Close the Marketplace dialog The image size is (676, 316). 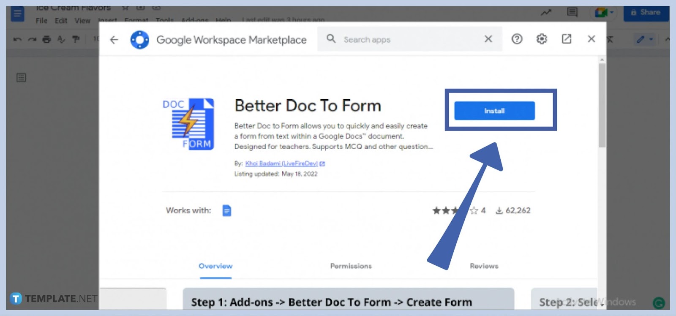pyautogui.click(x=591, y=39)
